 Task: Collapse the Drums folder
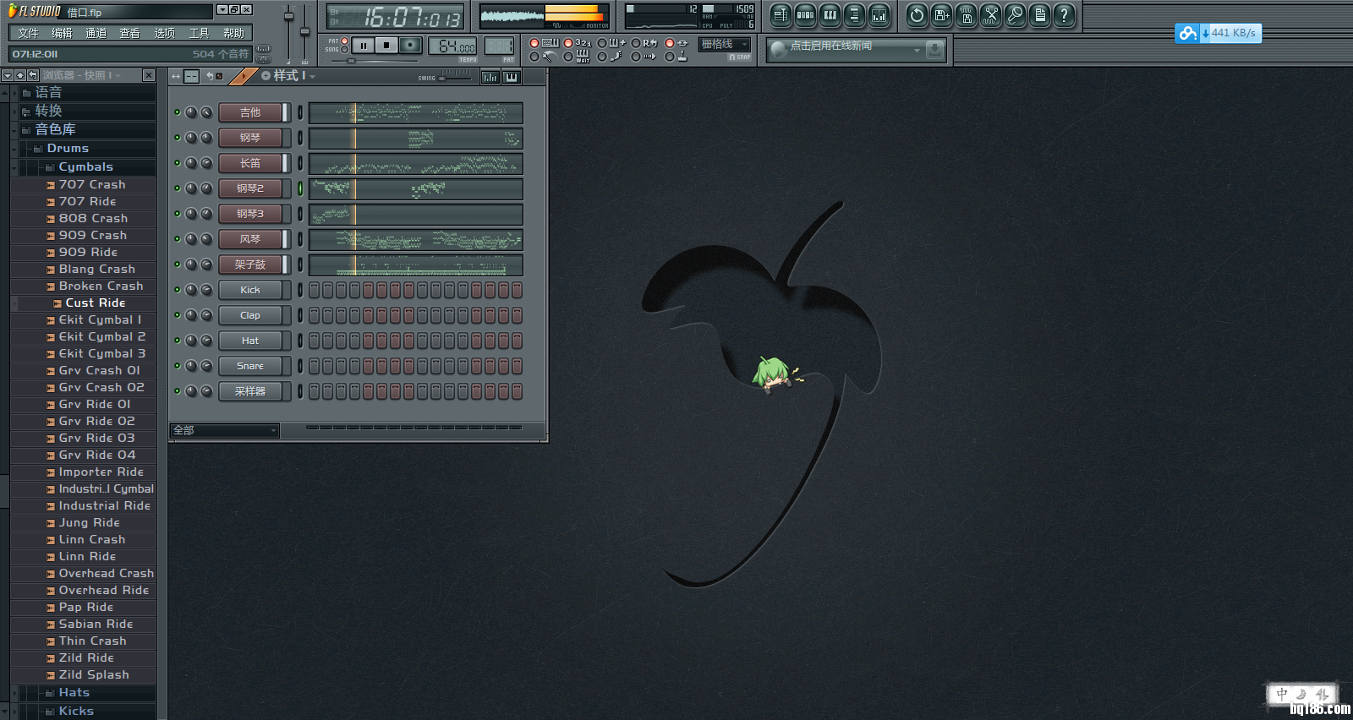(x=14, y=149)
